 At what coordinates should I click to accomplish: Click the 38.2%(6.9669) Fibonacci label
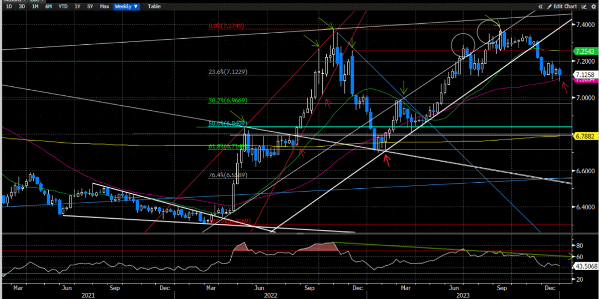click(228, 101)
